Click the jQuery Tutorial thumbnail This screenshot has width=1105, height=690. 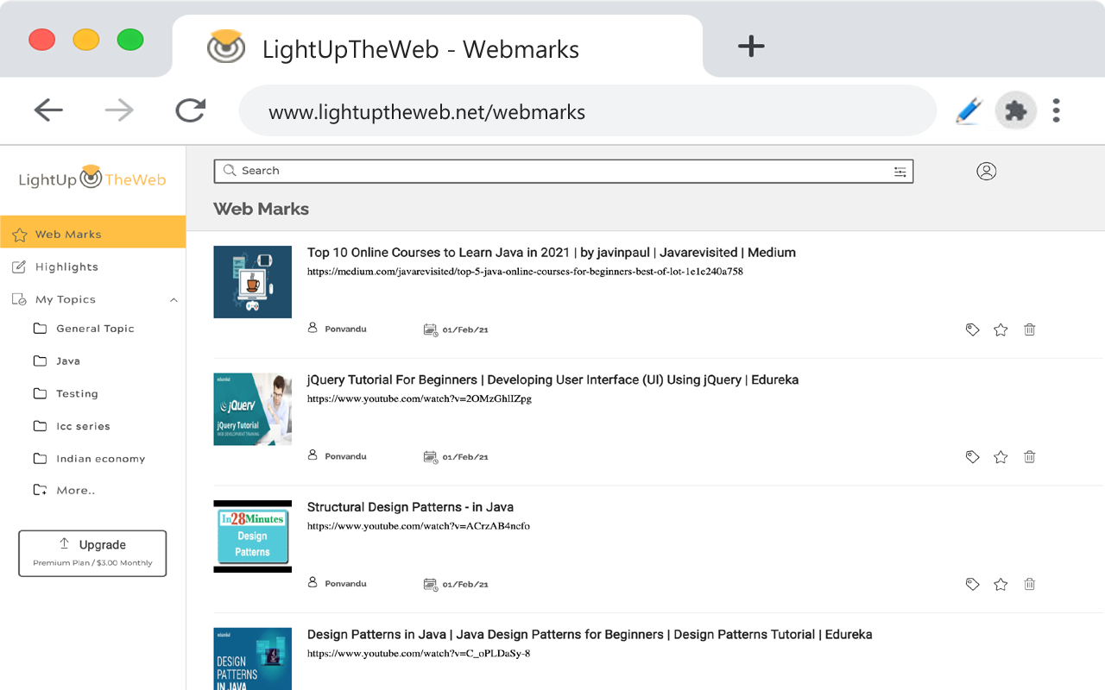pos(253,409)
